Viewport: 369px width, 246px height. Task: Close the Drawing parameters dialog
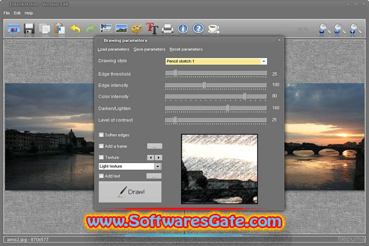click(x=279, y=40)
